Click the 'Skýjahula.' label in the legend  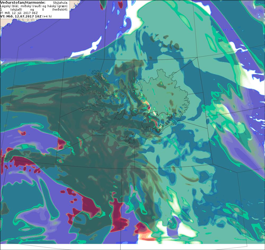pos(60,3)
